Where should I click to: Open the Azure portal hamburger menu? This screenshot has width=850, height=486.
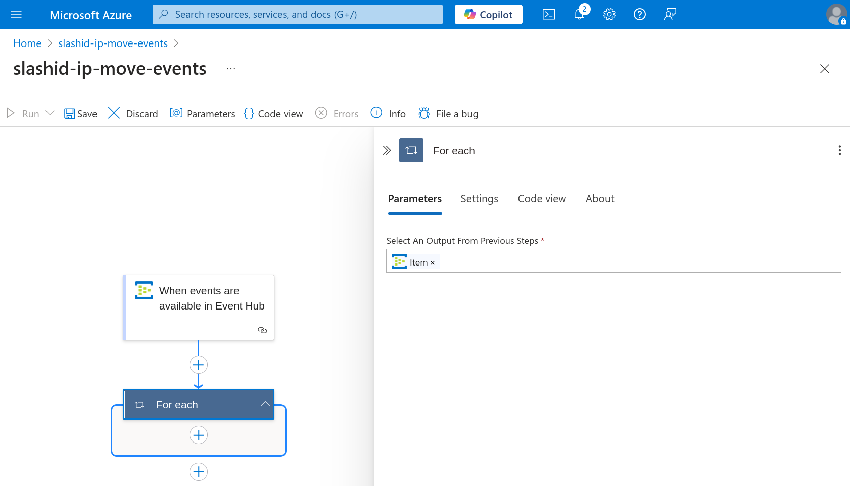pos(16,15)
